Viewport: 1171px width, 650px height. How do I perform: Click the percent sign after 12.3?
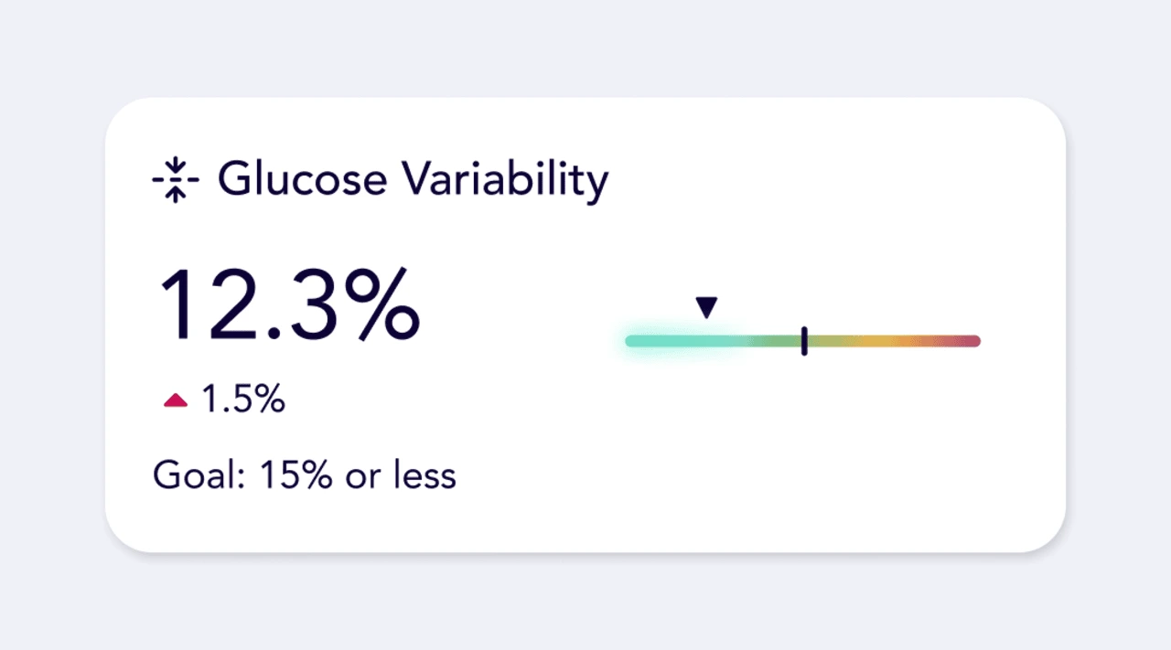pyautogui.click(x=378, y=305)
